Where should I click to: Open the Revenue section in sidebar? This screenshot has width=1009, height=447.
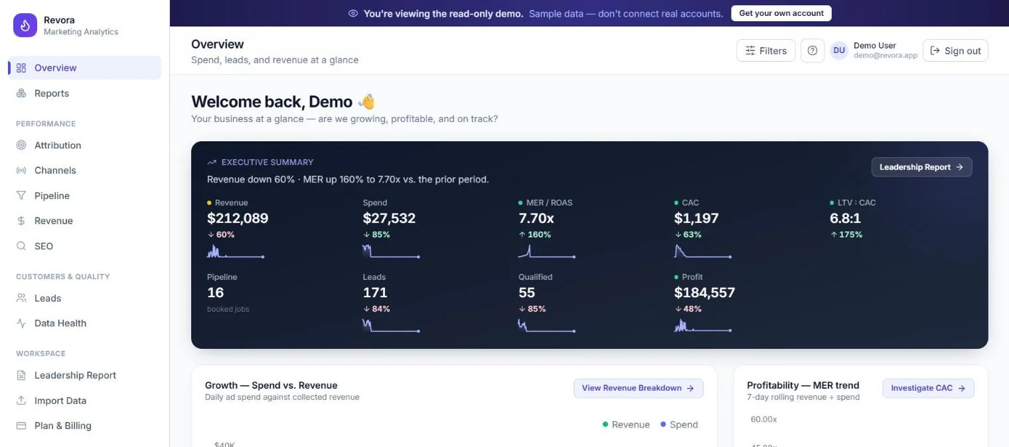point(85,221)
